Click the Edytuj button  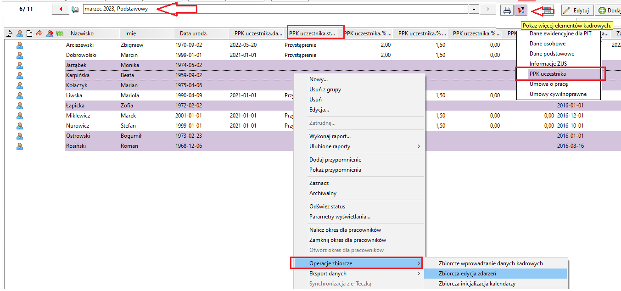pyautogui.click(x=576, y=10)
